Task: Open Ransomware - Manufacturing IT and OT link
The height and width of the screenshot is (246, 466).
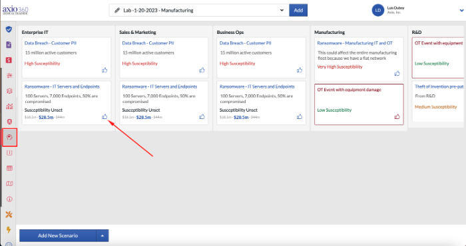Action: 355,43
